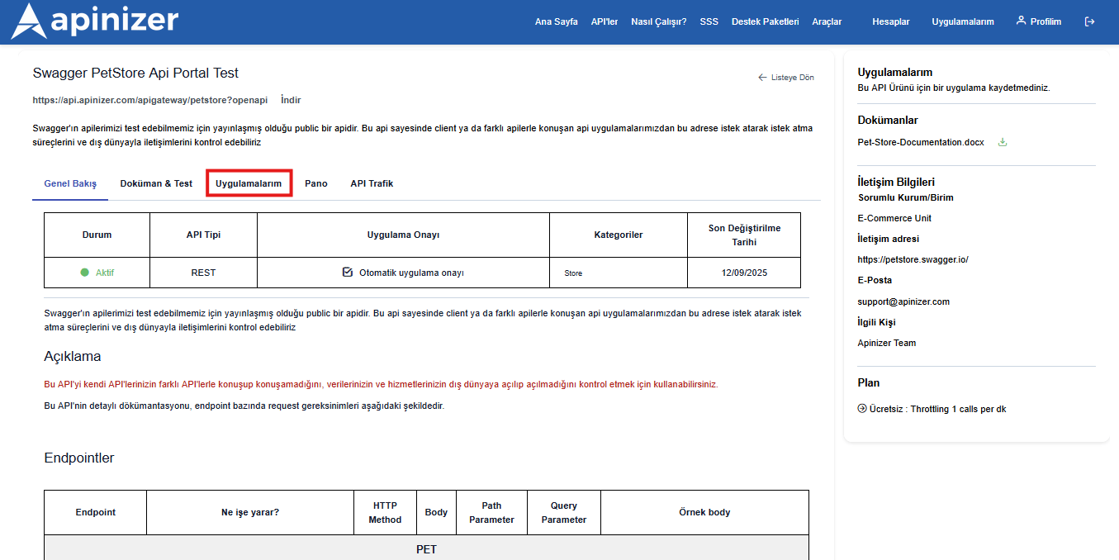This screenshot has height=560, width=1119.
Task: Click Profilim text in header
Action: click(1046, 22)
